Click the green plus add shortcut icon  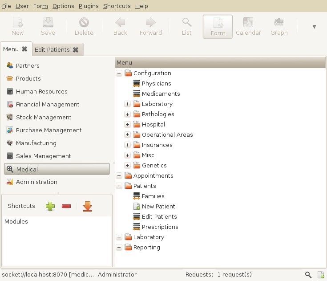click(50, 206)
